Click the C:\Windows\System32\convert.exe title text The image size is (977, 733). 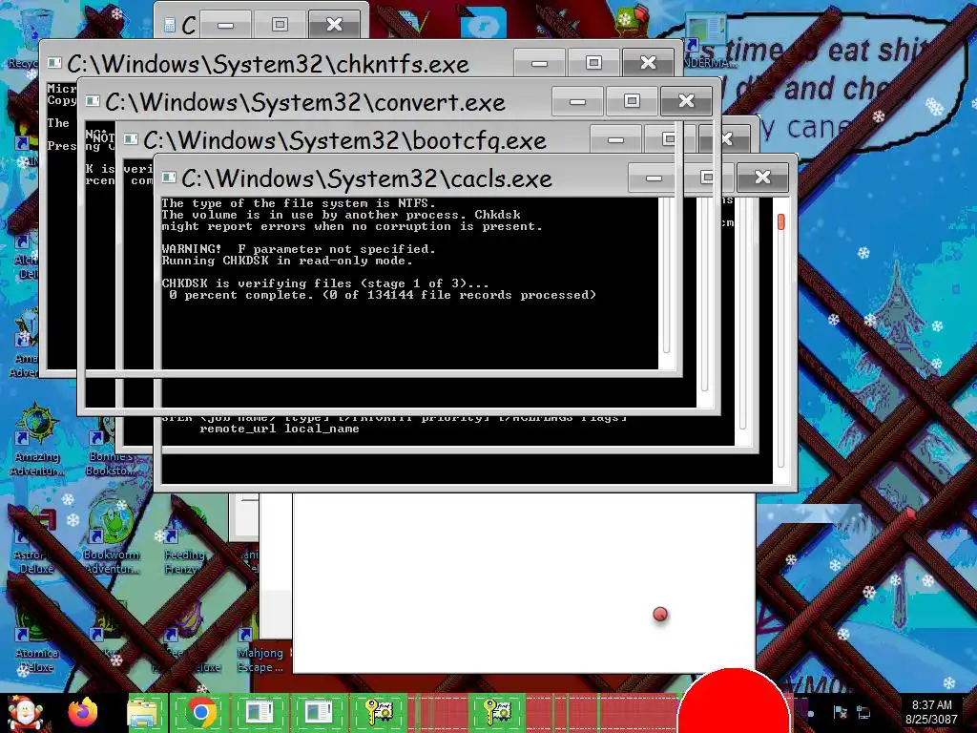[x=304, y=101]
